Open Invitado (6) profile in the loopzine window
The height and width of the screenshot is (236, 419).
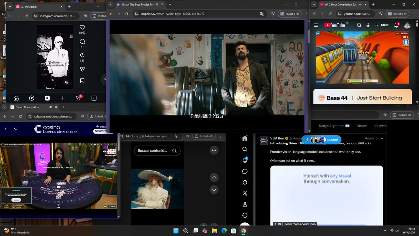coord(289,14)
